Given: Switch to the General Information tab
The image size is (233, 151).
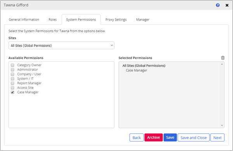Looking at the screenshot, I should tap(24, 19).
